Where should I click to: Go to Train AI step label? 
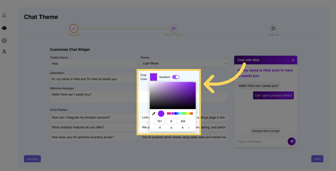[x=273, y=35]
